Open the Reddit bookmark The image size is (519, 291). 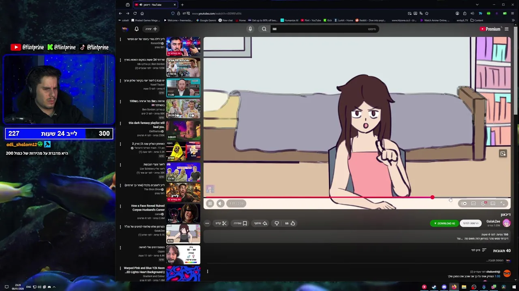370,20
